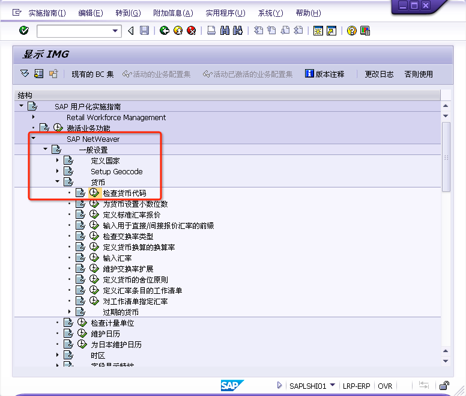
Task: Expand the 时区 node
Action: [x=58, y=355]
